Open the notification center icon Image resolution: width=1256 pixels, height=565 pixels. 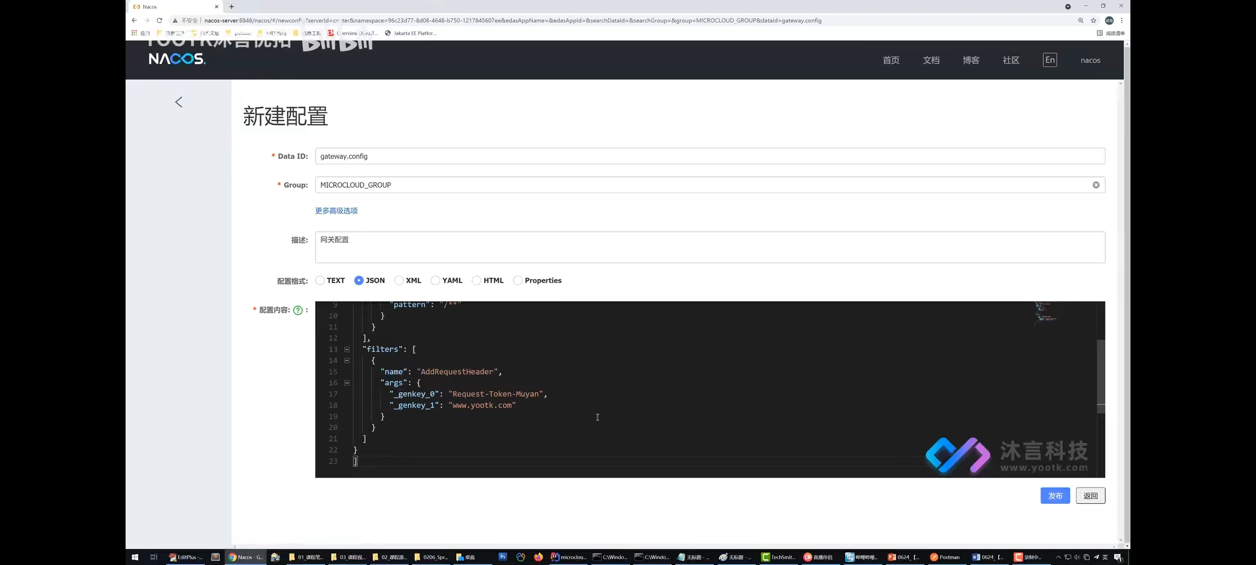1118,557
